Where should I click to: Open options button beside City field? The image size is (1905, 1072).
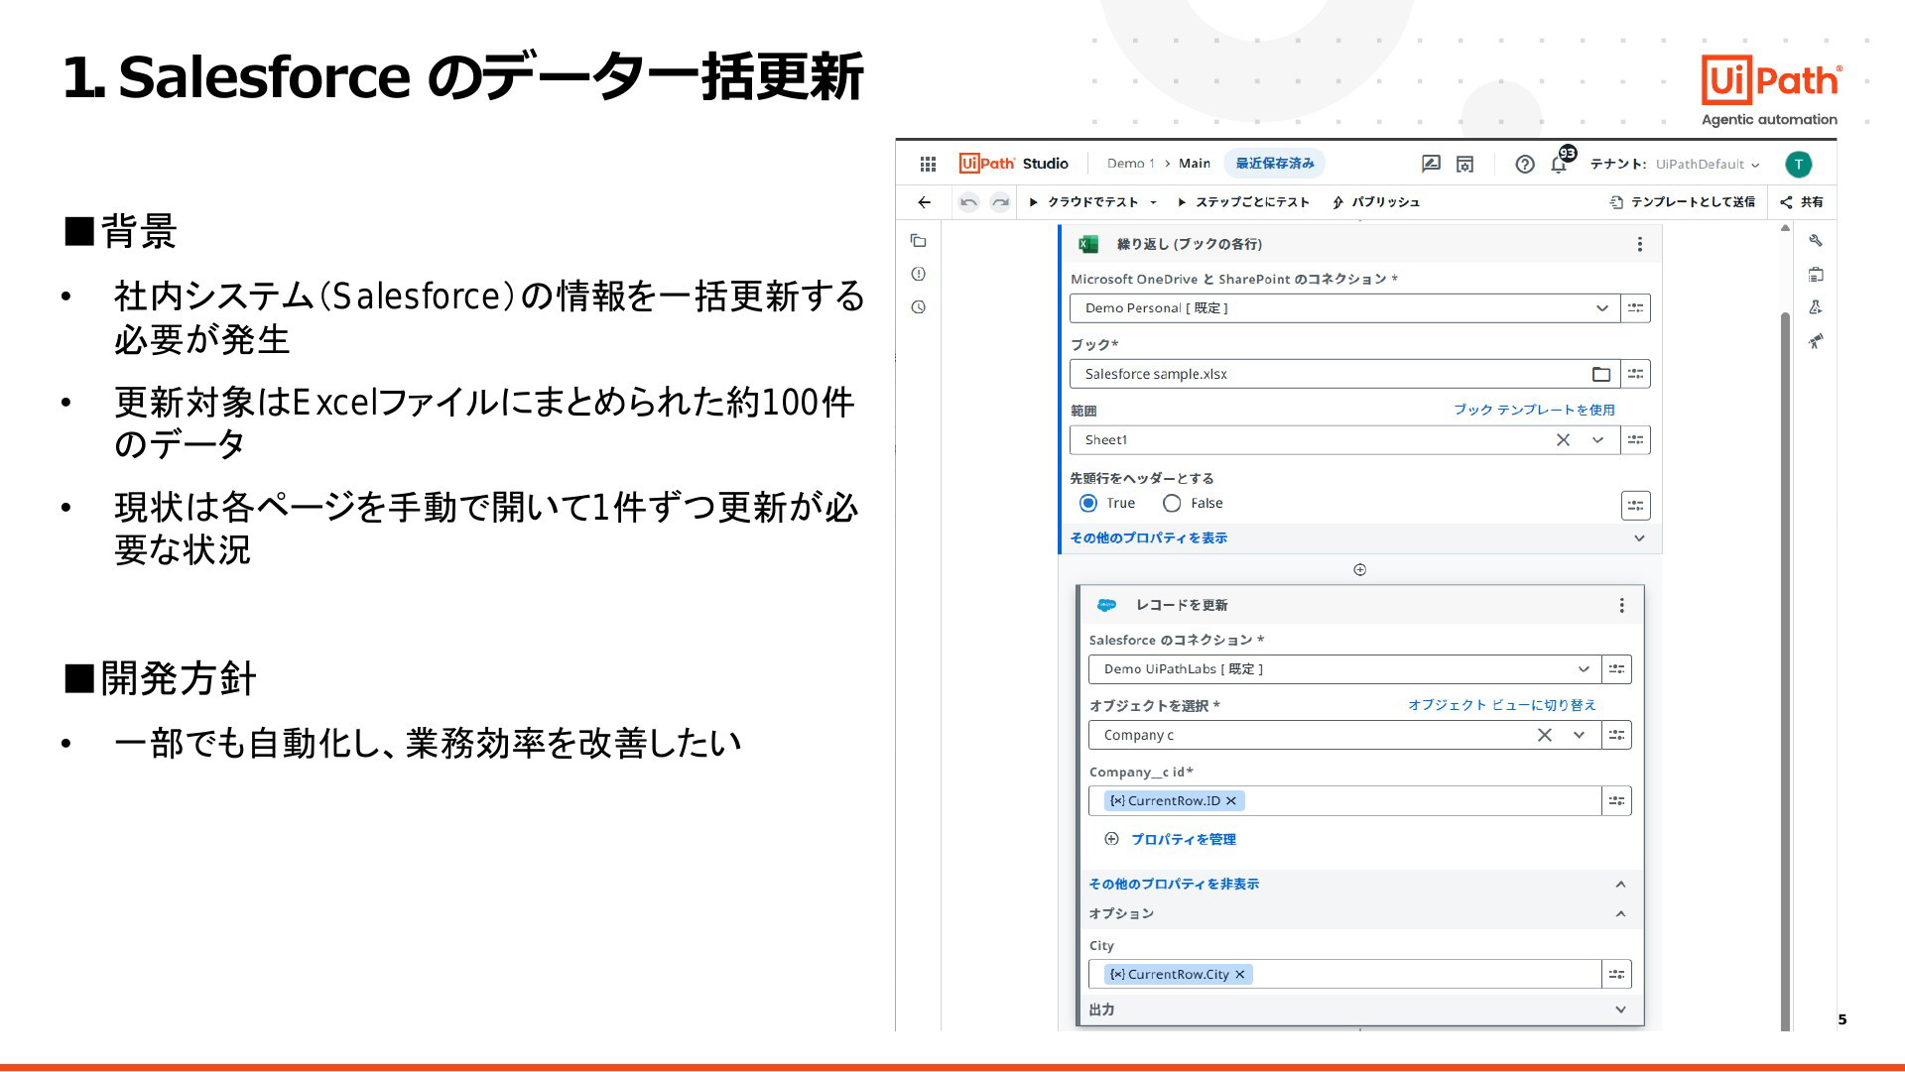(1617, 975)
